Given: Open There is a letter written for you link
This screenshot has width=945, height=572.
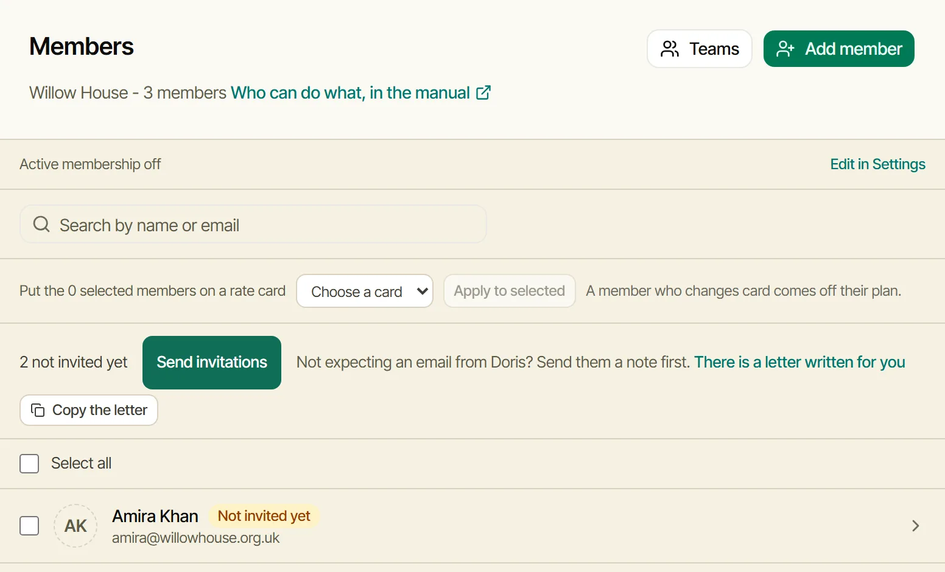Looking at the screenshot, I should click(x=799, y=362).
